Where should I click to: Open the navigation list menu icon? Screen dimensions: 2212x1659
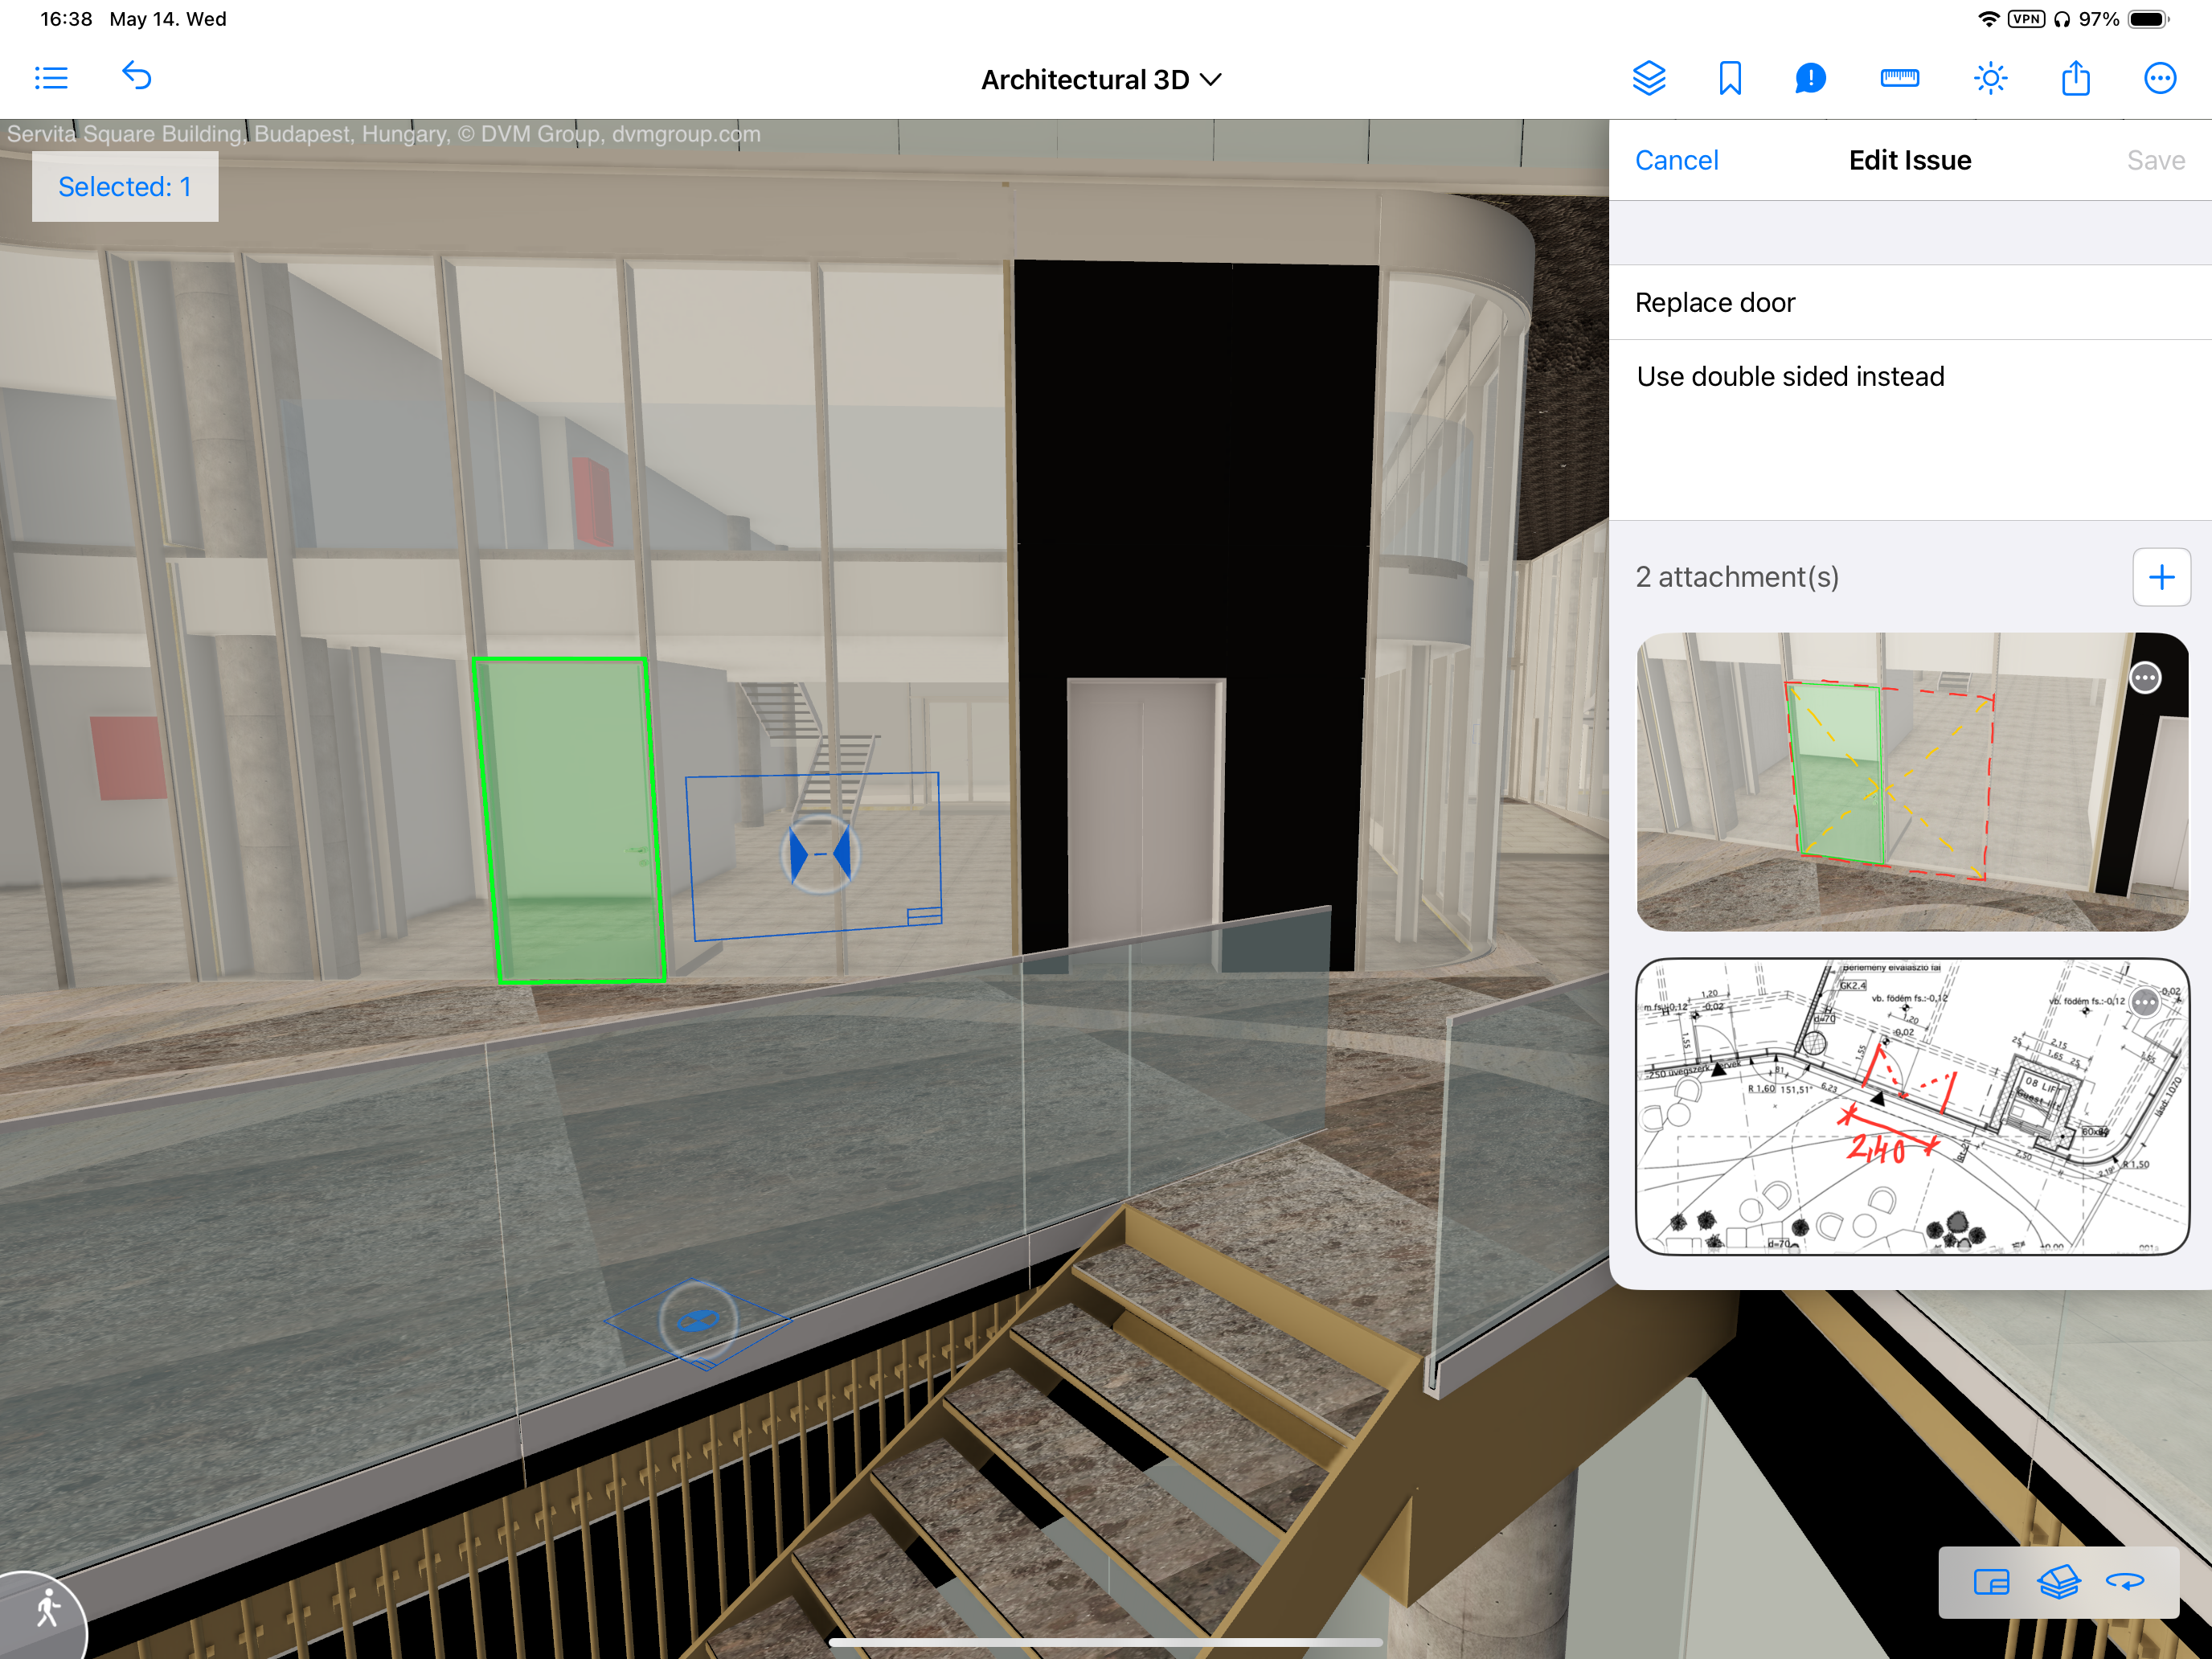51,78
